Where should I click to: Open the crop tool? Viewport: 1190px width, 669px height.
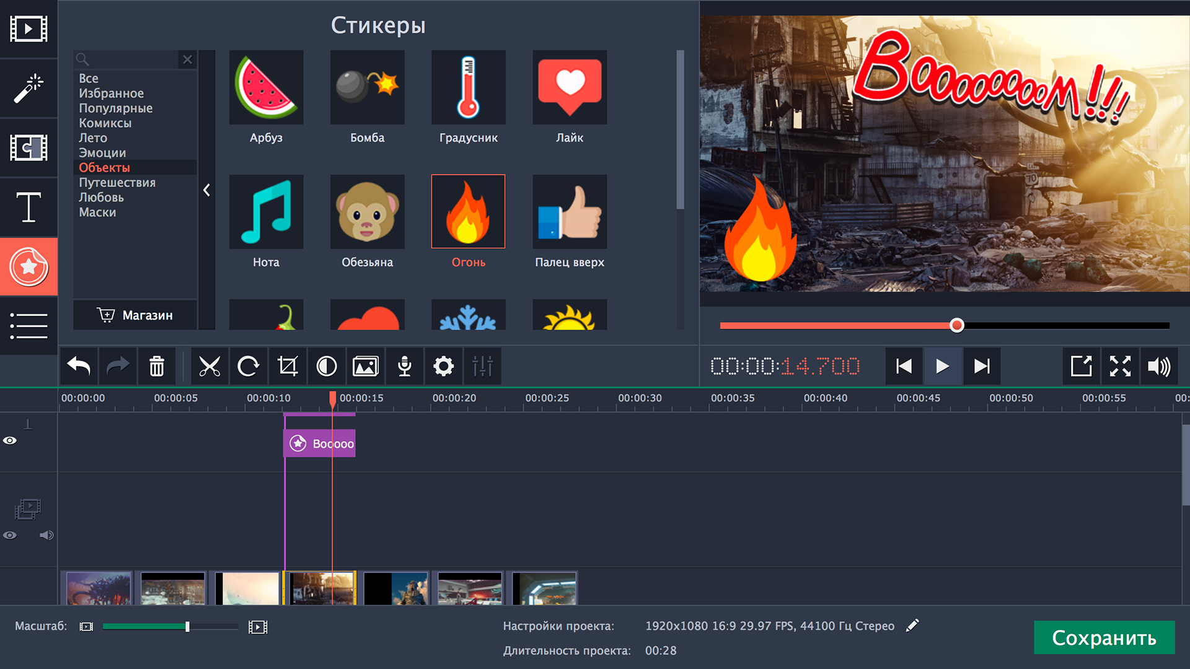click(x=288, y=367)
